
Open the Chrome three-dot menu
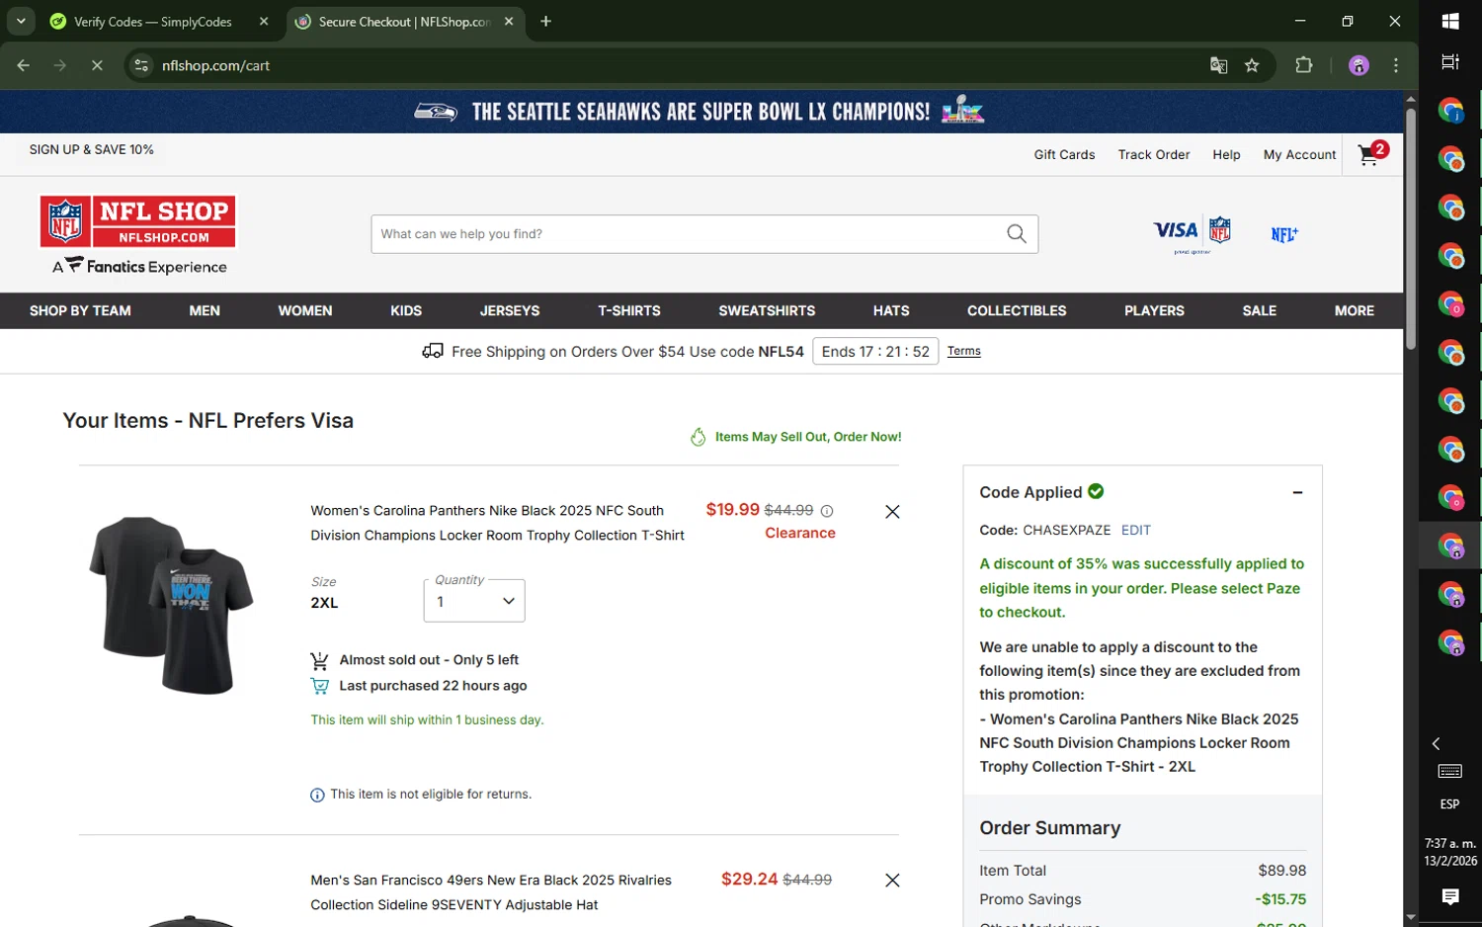click(x=1396, y=65)
